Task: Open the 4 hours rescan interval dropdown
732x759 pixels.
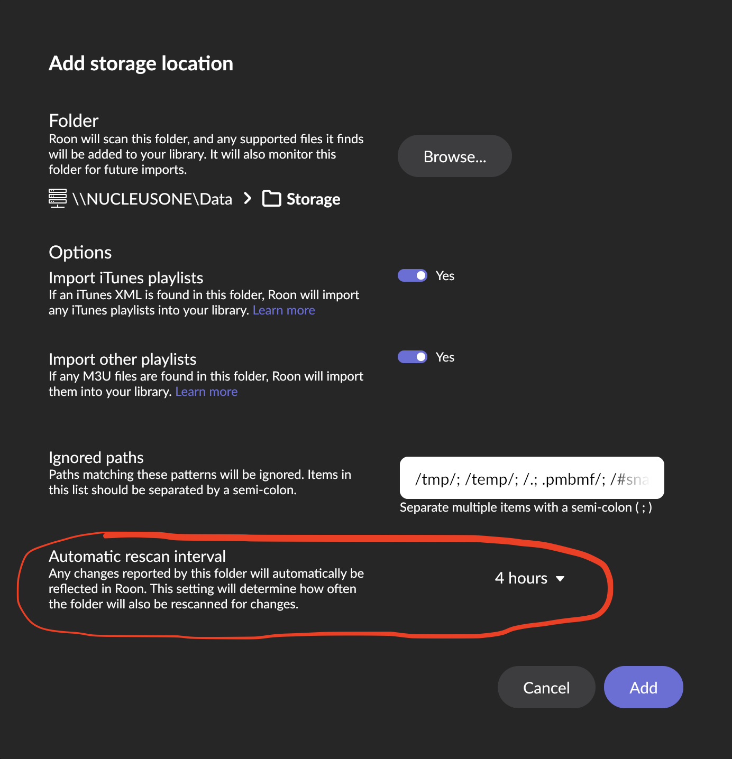Action: [529, 578]
